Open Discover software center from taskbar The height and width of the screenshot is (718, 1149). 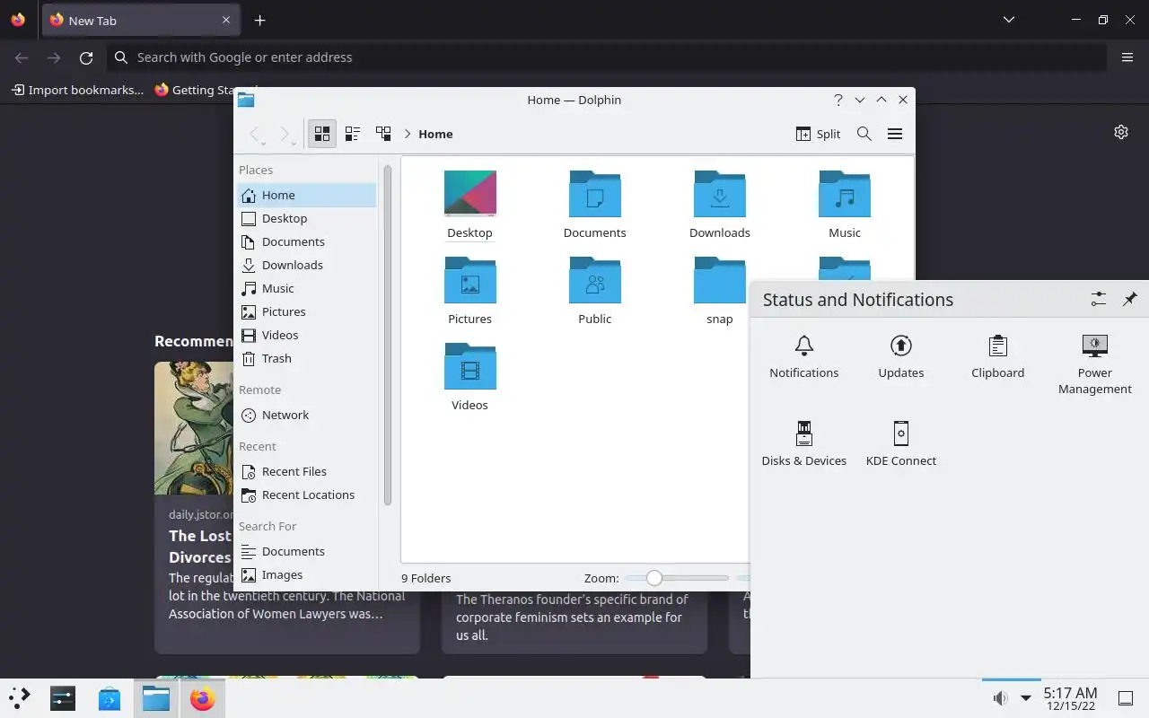click(x=110, y=698)
